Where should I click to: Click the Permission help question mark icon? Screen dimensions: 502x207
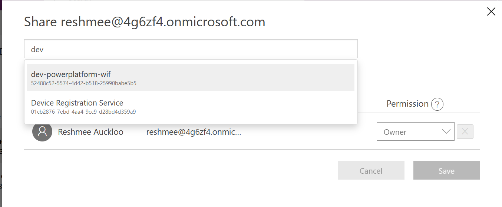(x=437, y=104)
